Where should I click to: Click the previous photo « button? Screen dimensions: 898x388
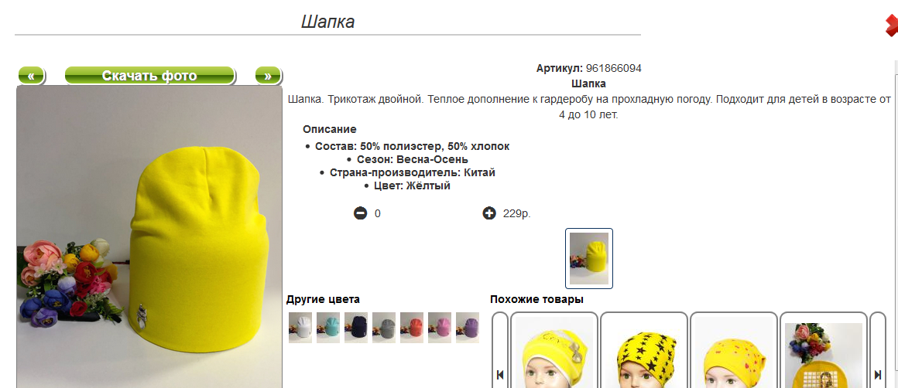[32, 76]
